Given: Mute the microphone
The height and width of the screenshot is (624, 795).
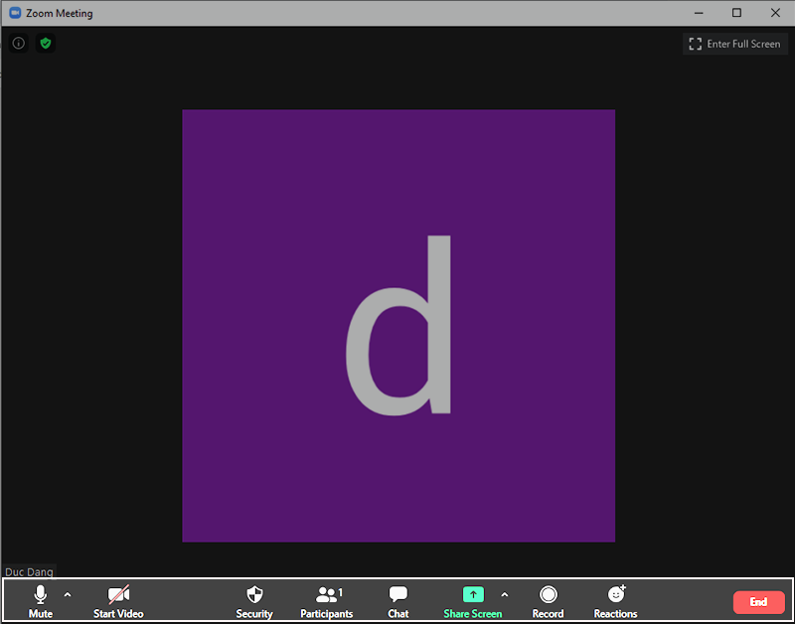Looking at the screenshot, I should tap(41, 600).
